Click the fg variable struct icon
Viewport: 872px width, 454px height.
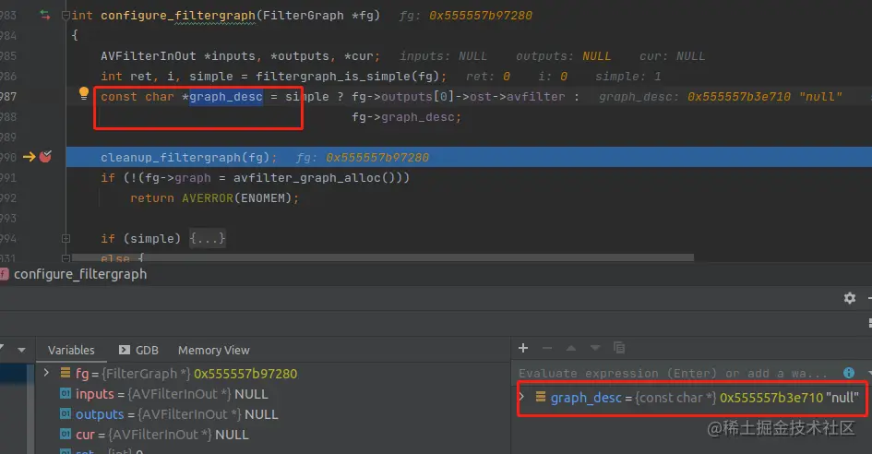[66, 373]
